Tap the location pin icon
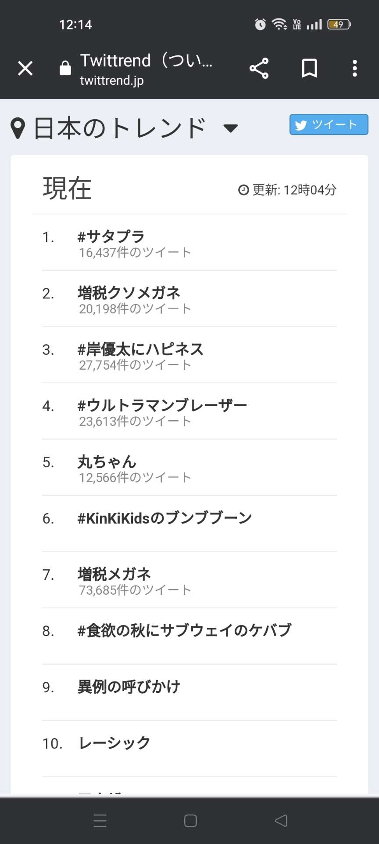 [x=18, y=128]
